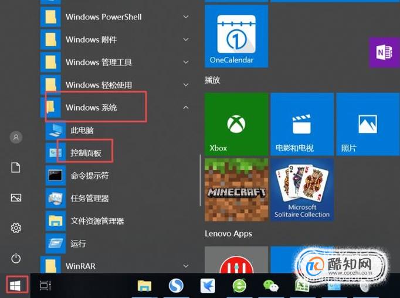Expand the Windows 轻松使用 folder

(117, 85)
